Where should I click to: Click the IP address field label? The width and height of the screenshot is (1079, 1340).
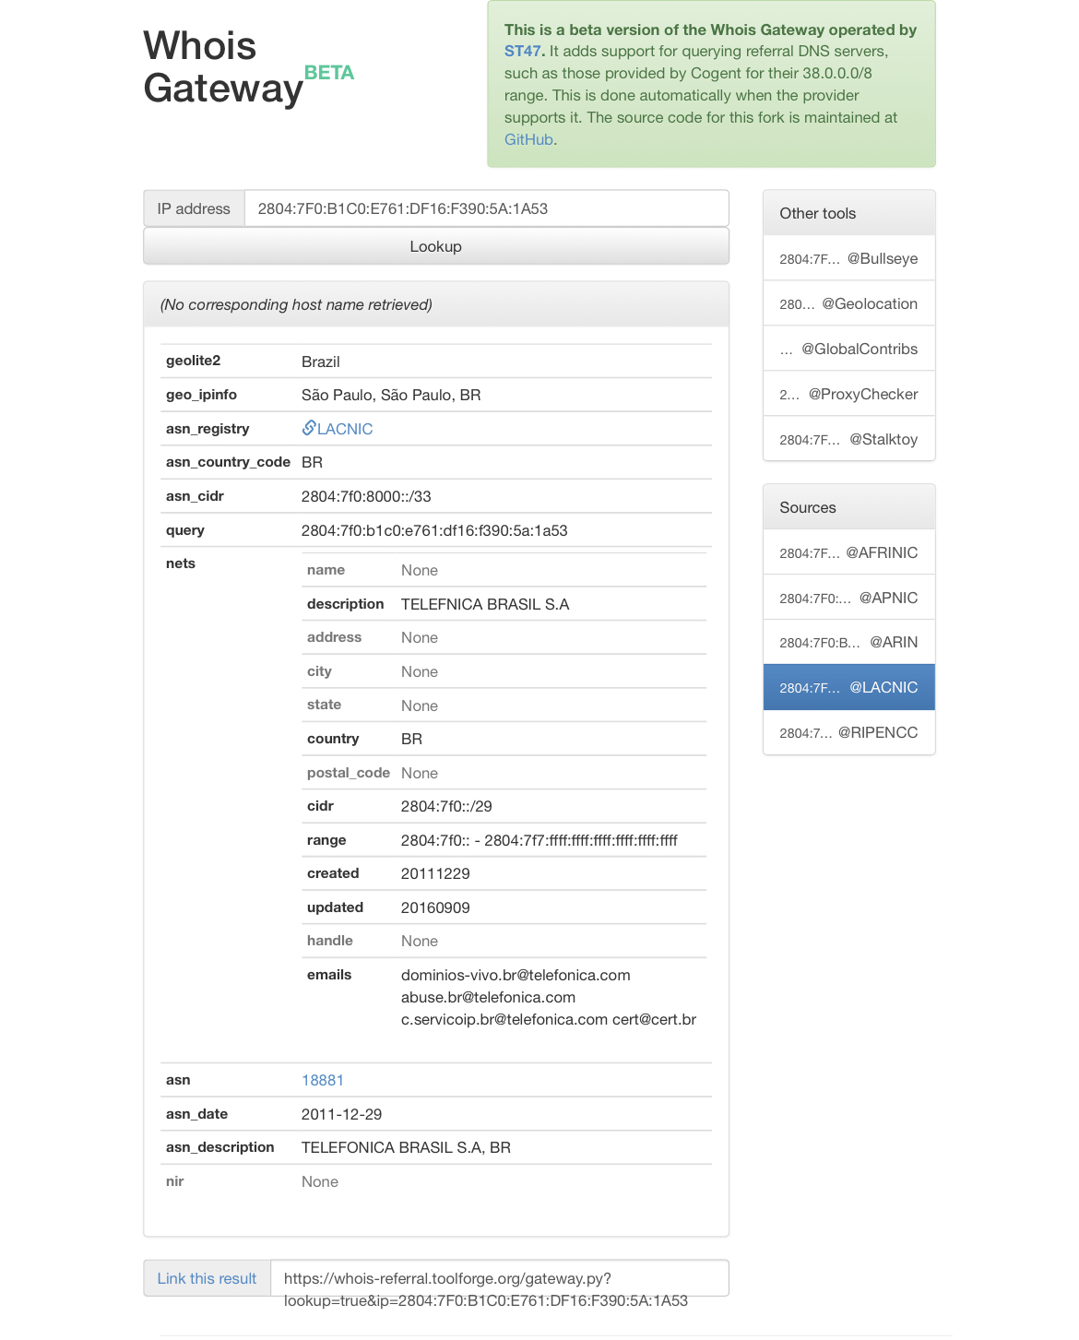pyautogui.click(x=194, y=208)
